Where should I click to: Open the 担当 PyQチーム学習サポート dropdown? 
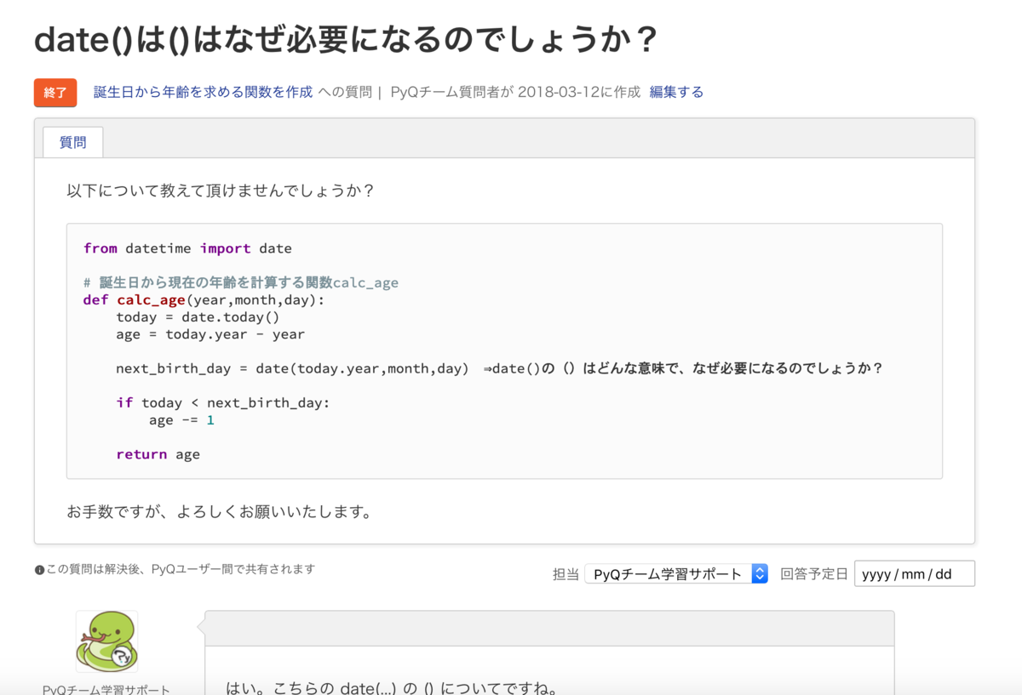click(676, 574)
